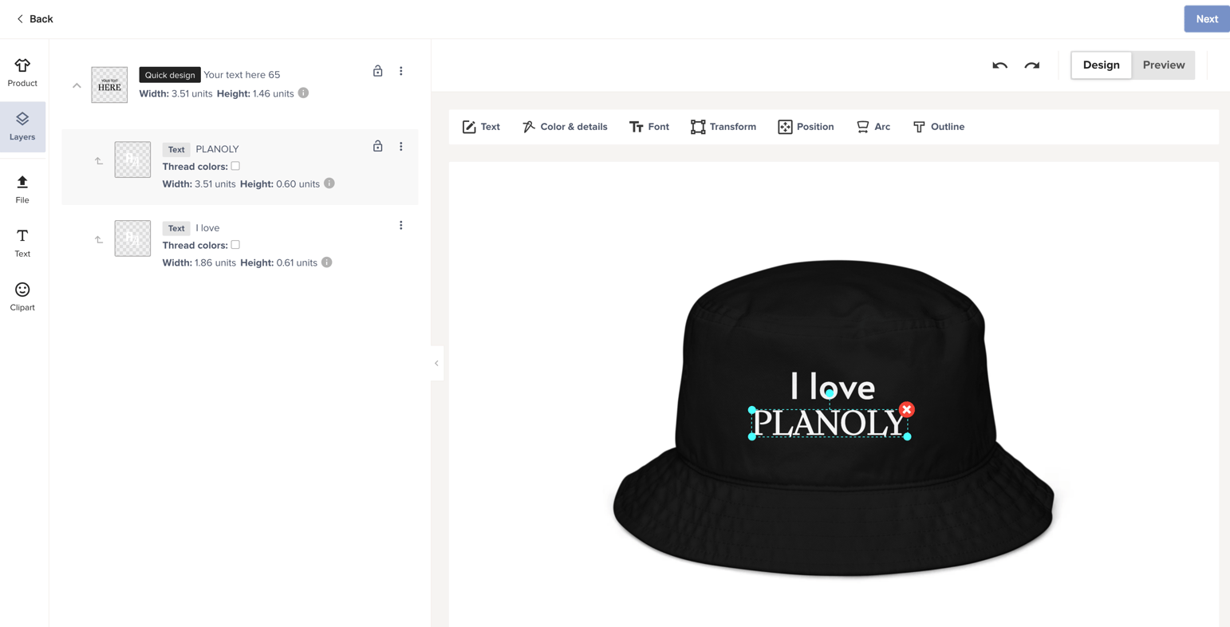Toggle lock on Quick design group

pos(378,71)
